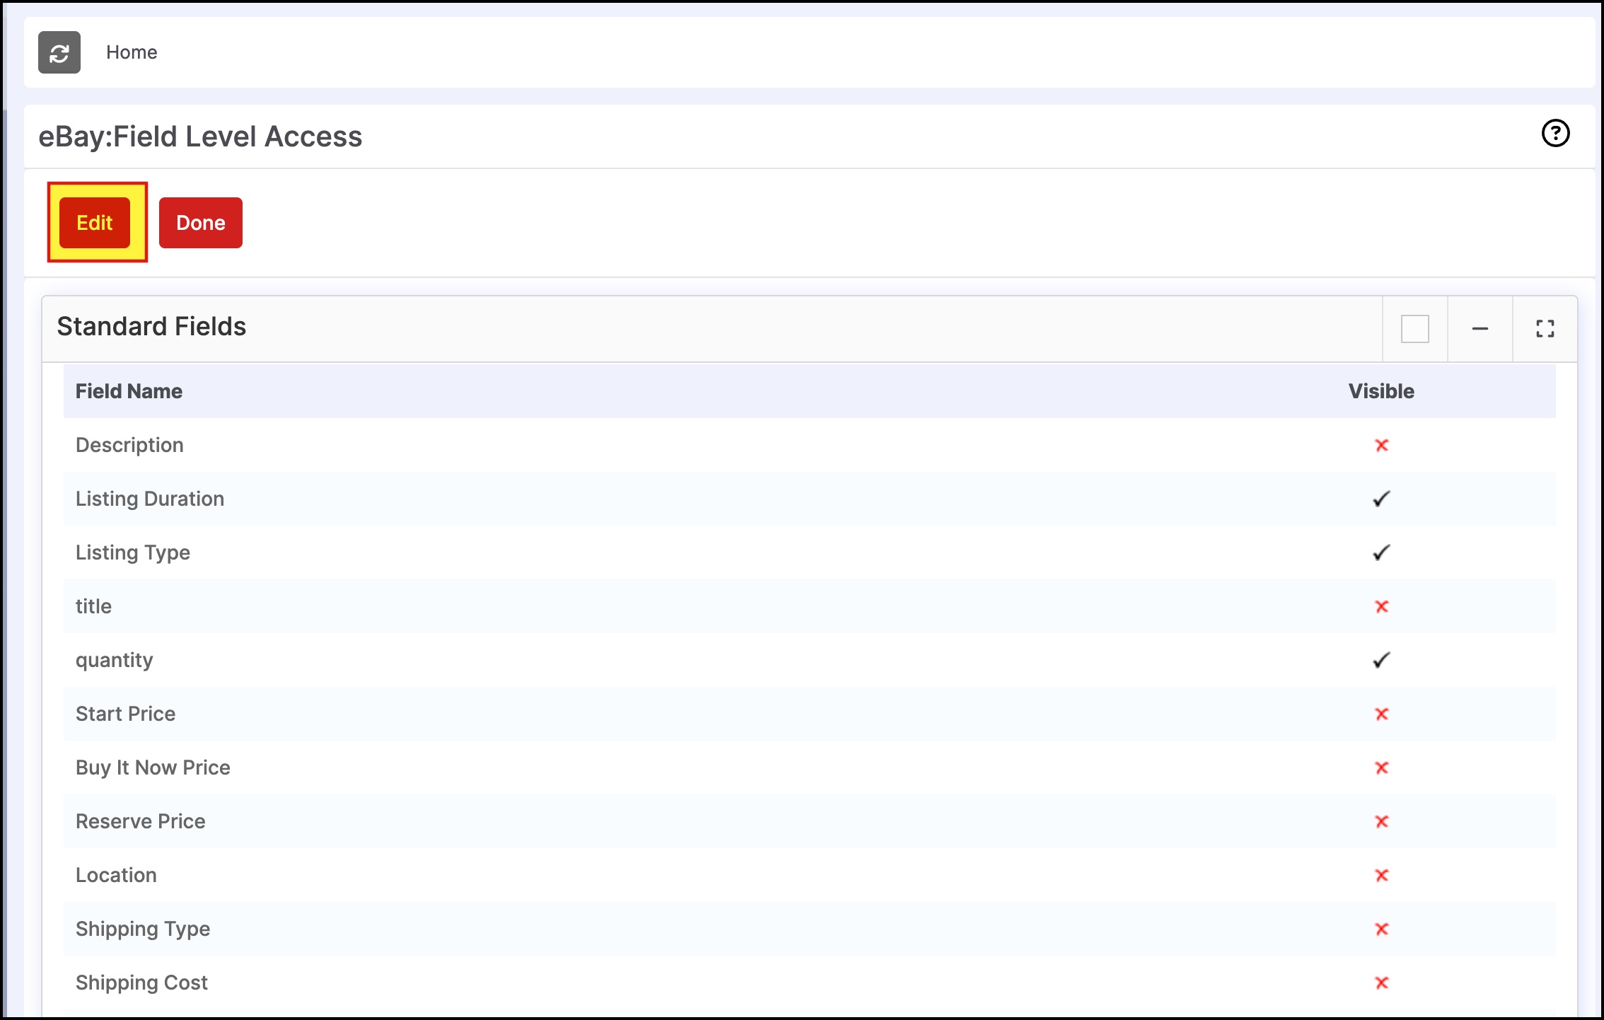Collapse the Standard Fields panel

pos(1480,329)
